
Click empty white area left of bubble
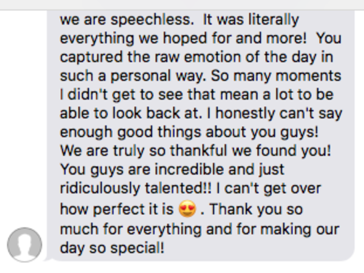(x=23, y=116)
